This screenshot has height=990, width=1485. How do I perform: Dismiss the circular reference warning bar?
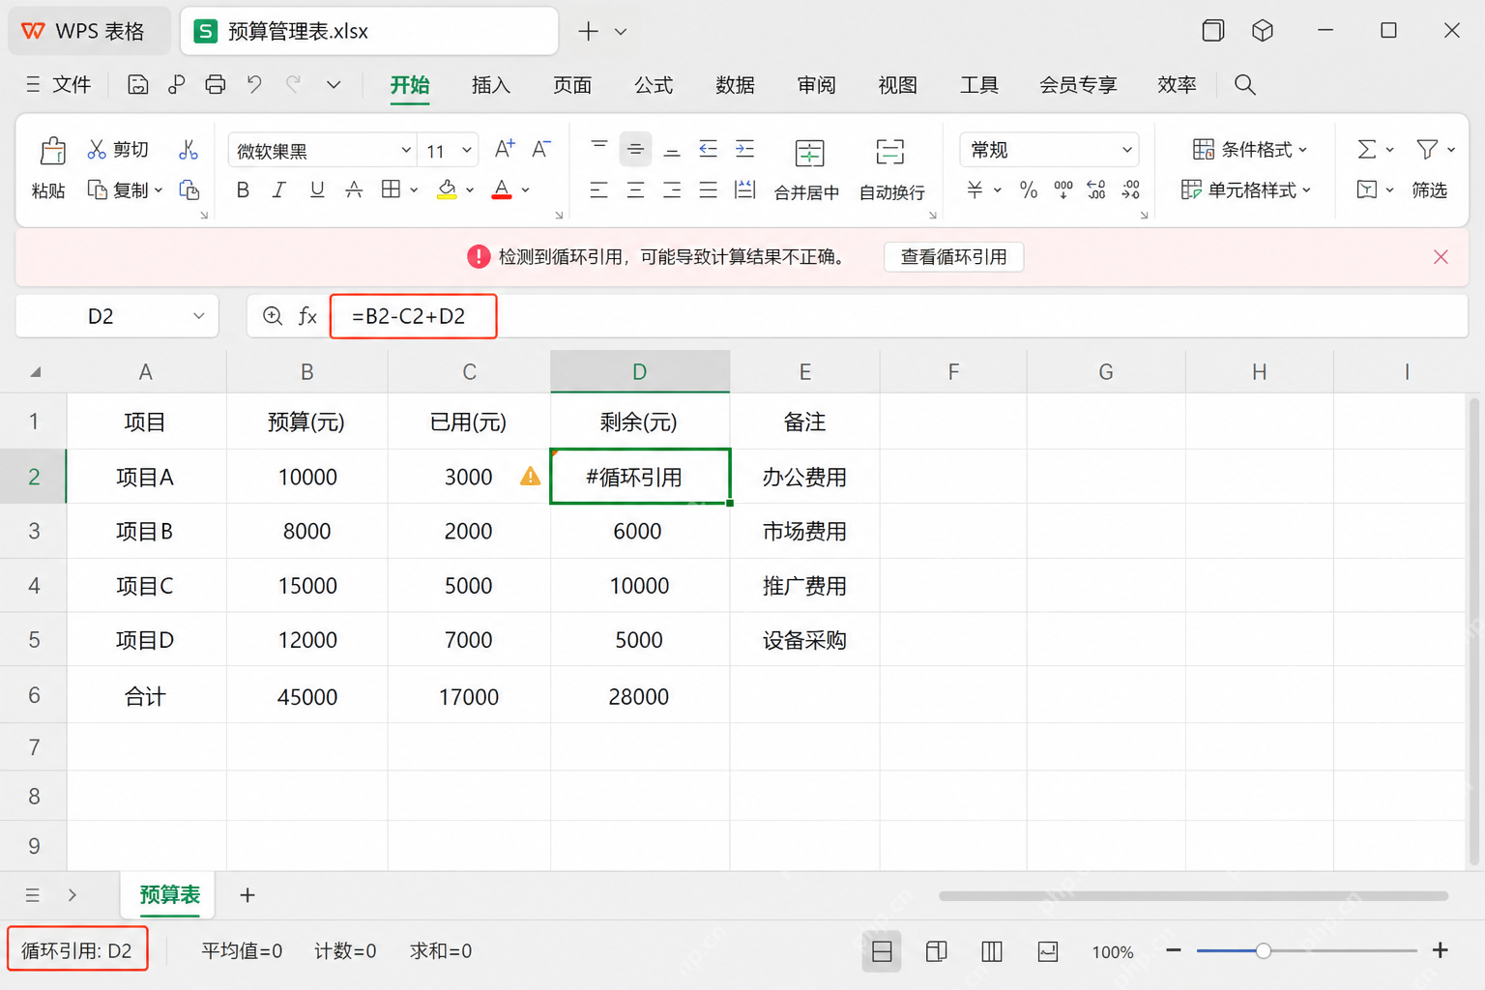tap(1441, 257)
